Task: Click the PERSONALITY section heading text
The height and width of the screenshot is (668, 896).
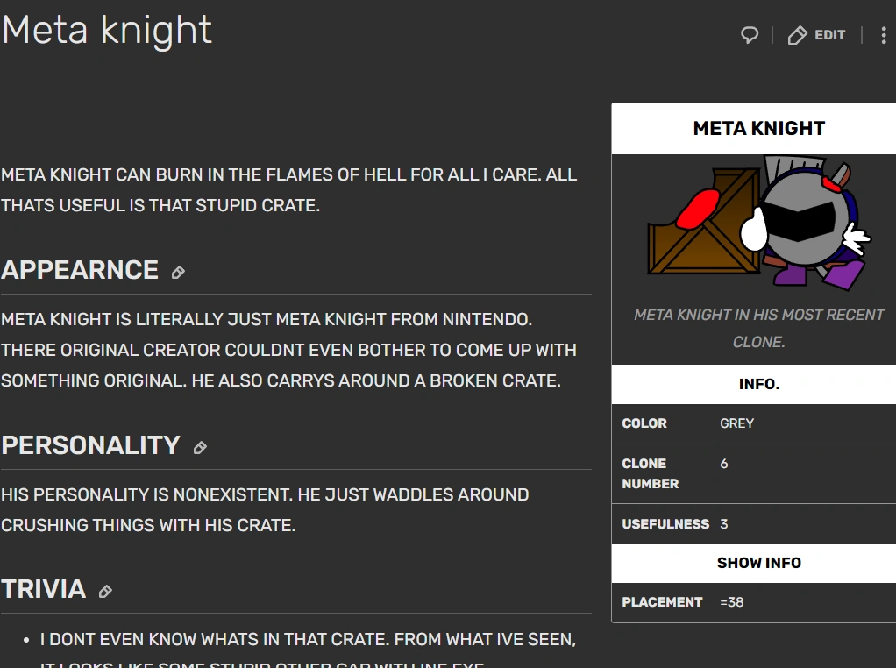Action: pos(90,445)
